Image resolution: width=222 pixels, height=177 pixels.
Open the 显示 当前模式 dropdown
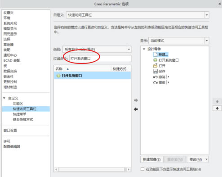(207, 41)
